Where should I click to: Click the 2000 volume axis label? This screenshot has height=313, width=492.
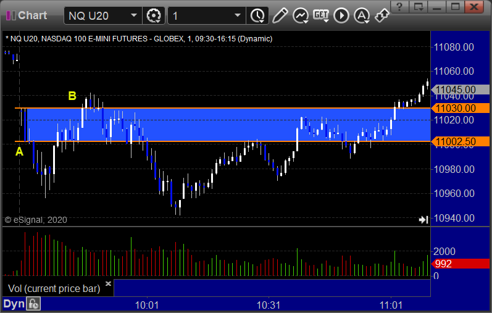[x=444, y=251]
